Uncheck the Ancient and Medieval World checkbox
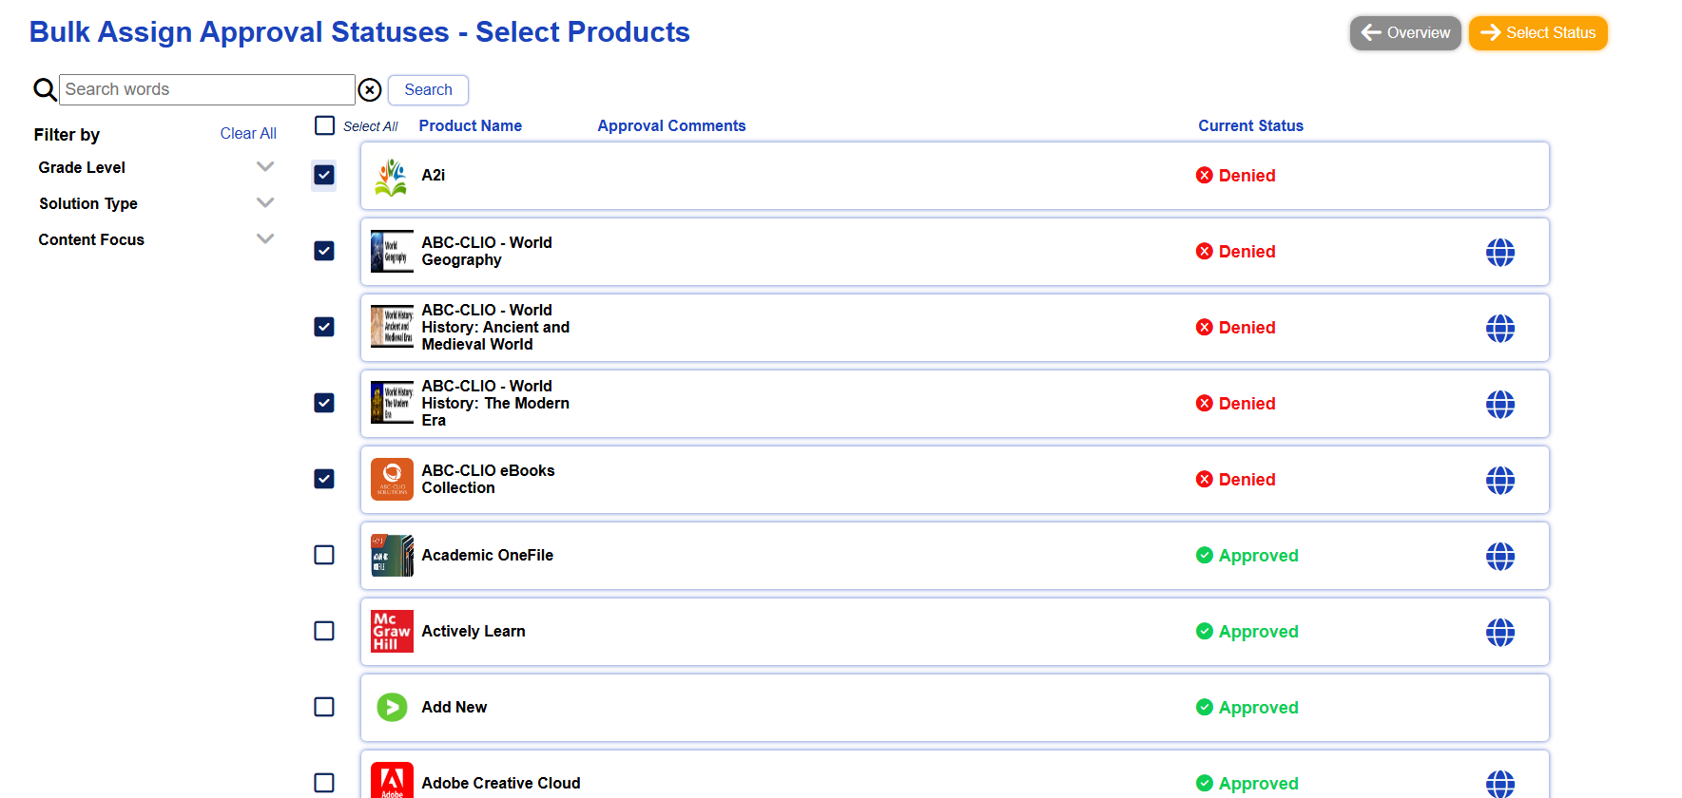The width and height of the screenshot is (1682, 798). (x=324, y=327)
